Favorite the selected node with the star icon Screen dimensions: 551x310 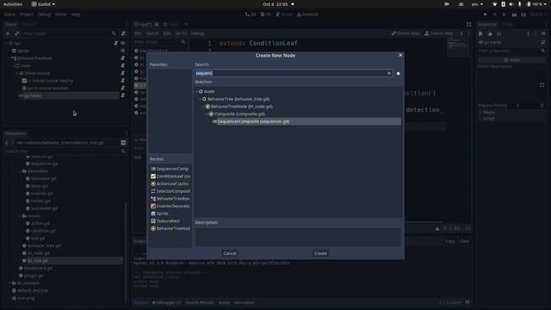click(398, 73)
